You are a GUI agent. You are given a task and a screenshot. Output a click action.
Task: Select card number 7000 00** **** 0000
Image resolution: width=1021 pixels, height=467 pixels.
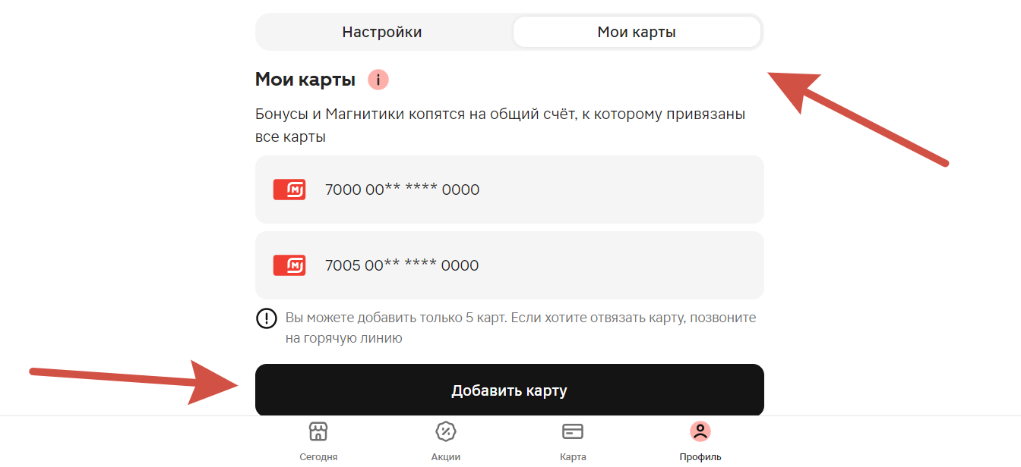(x=402, y=190)
